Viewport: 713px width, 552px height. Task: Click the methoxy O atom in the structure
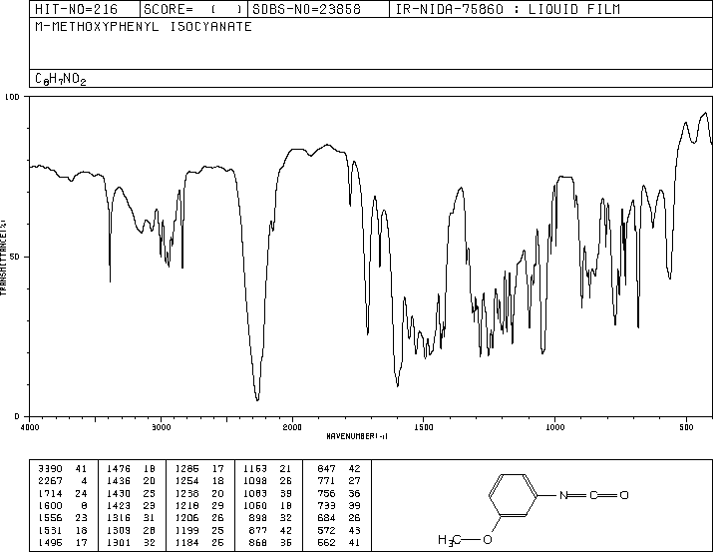(487, 540)
